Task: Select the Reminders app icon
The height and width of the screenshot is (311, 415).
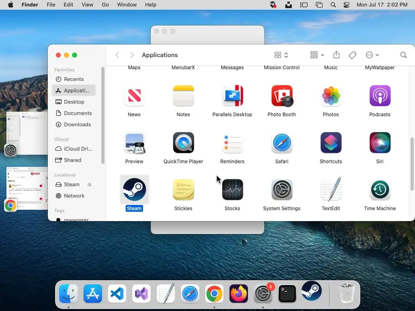Action: (x=232, y=143)
